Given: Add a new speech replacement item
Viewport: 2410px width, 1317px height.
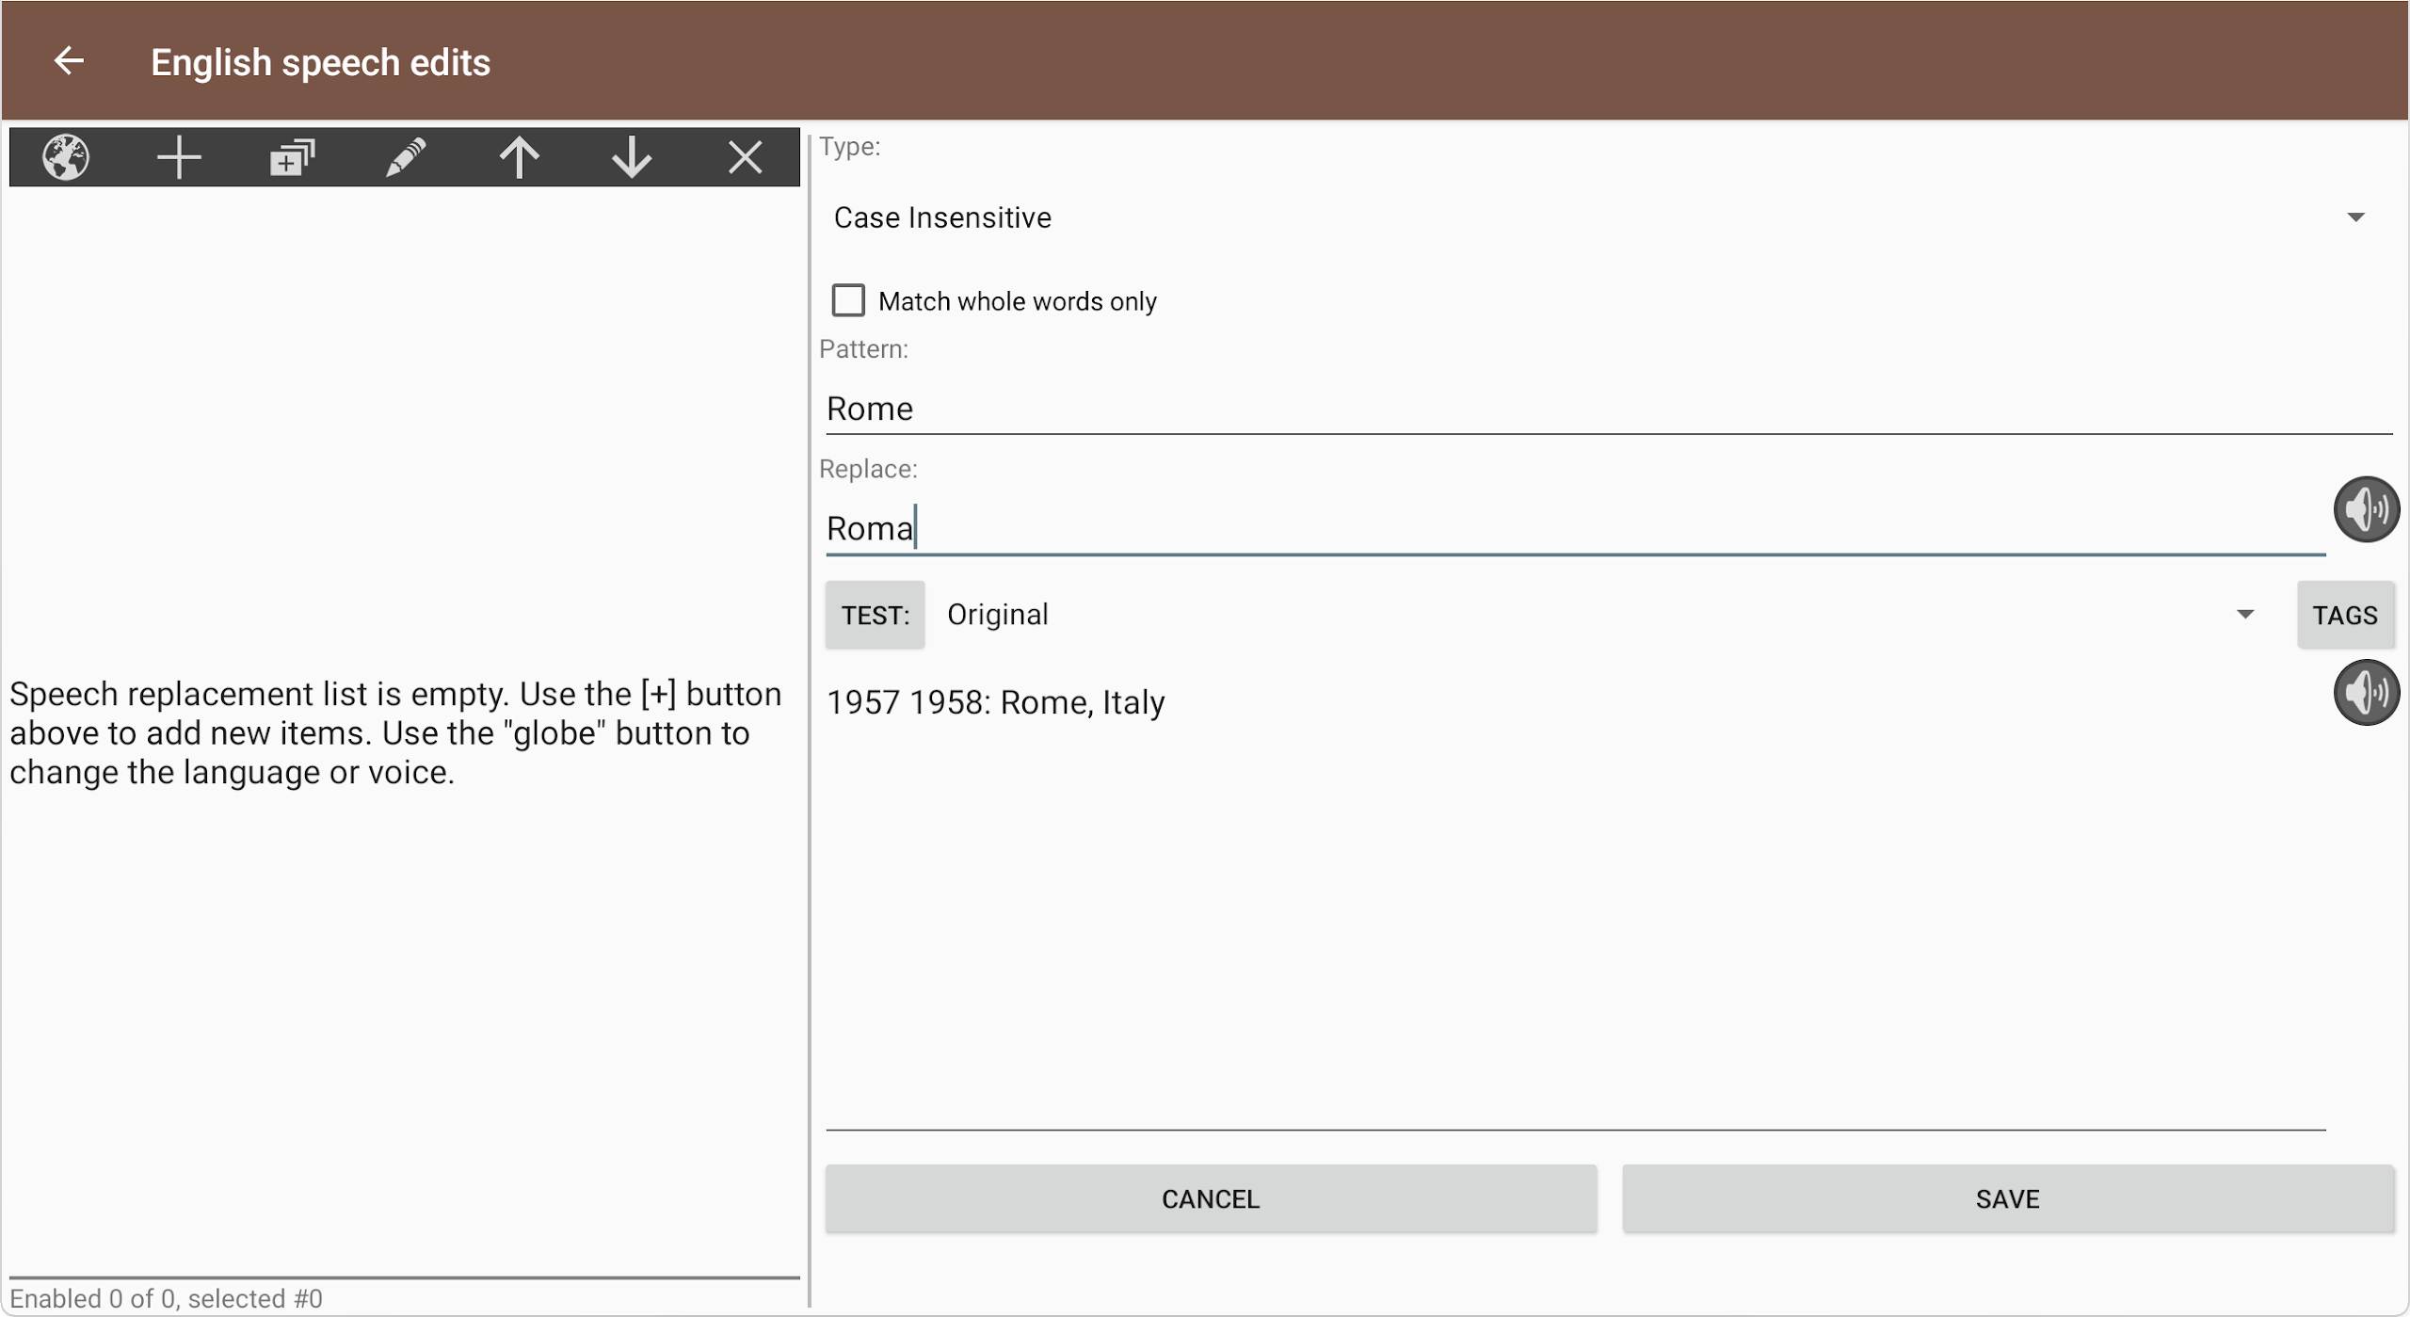Looking at the screenshot, I should click(179, 156).
